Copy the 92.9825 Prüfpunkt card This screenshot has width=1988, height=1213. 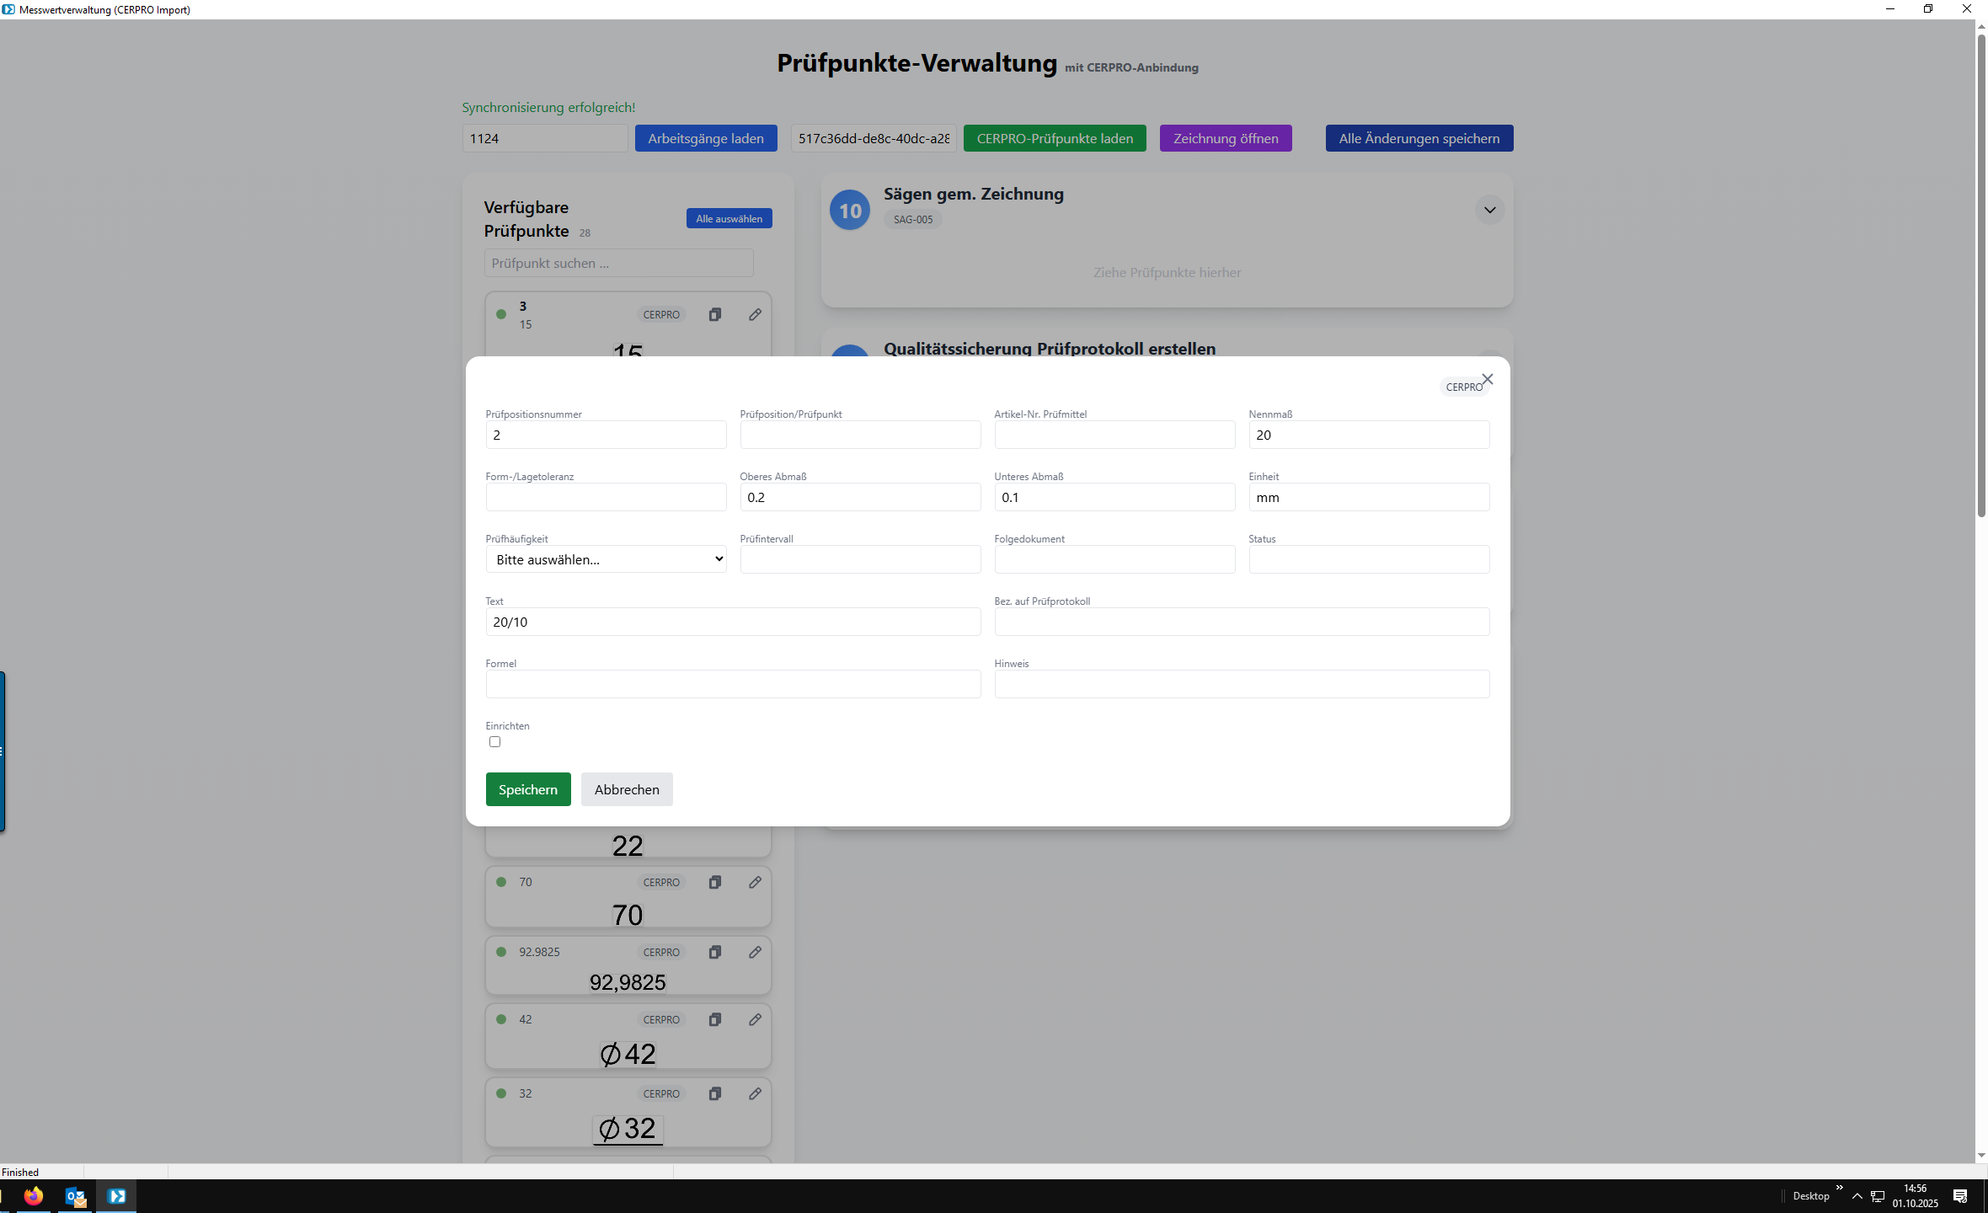pyautogui.click(x=714, y=952)
